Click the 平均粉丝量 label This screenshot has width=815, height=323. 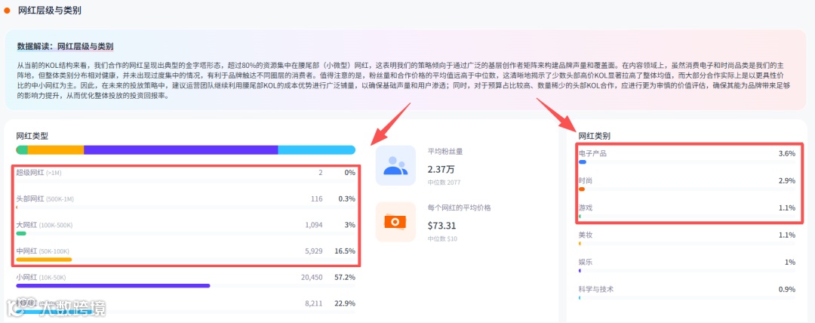pos(445,152)
